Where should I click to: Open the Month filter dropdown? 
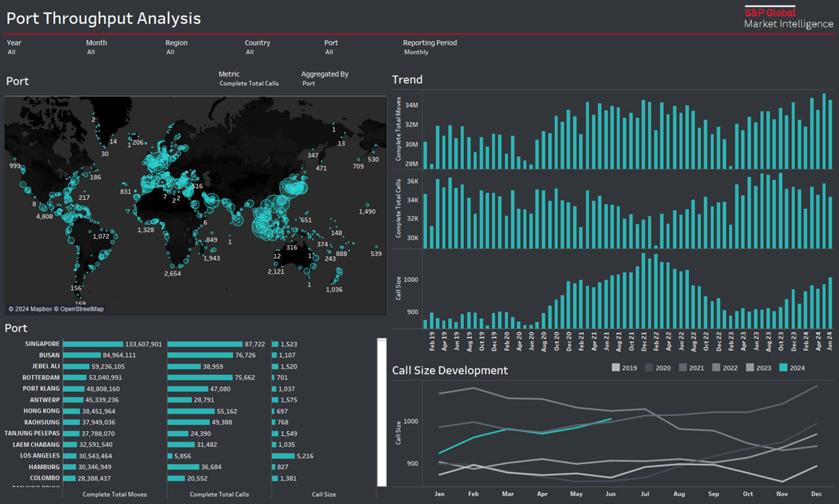click(x=91, y=52)
